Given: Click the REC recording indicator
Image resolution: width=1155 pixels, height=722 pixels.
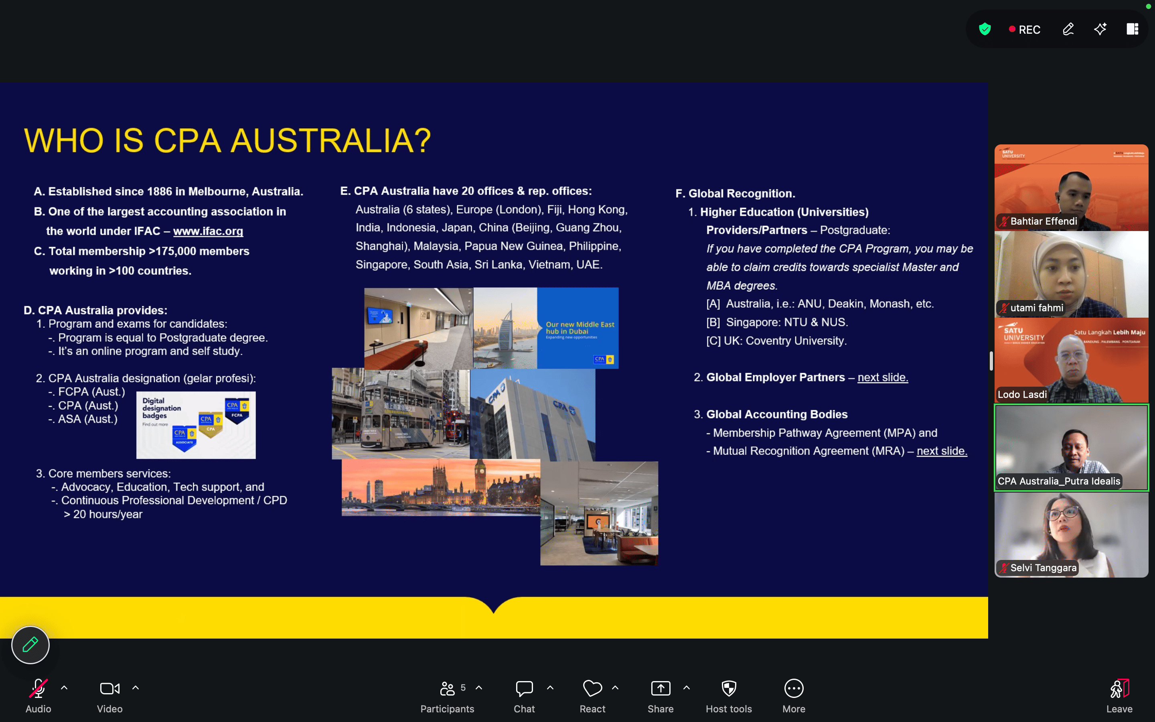Looking at the screenshot, I should point(1024,30).
